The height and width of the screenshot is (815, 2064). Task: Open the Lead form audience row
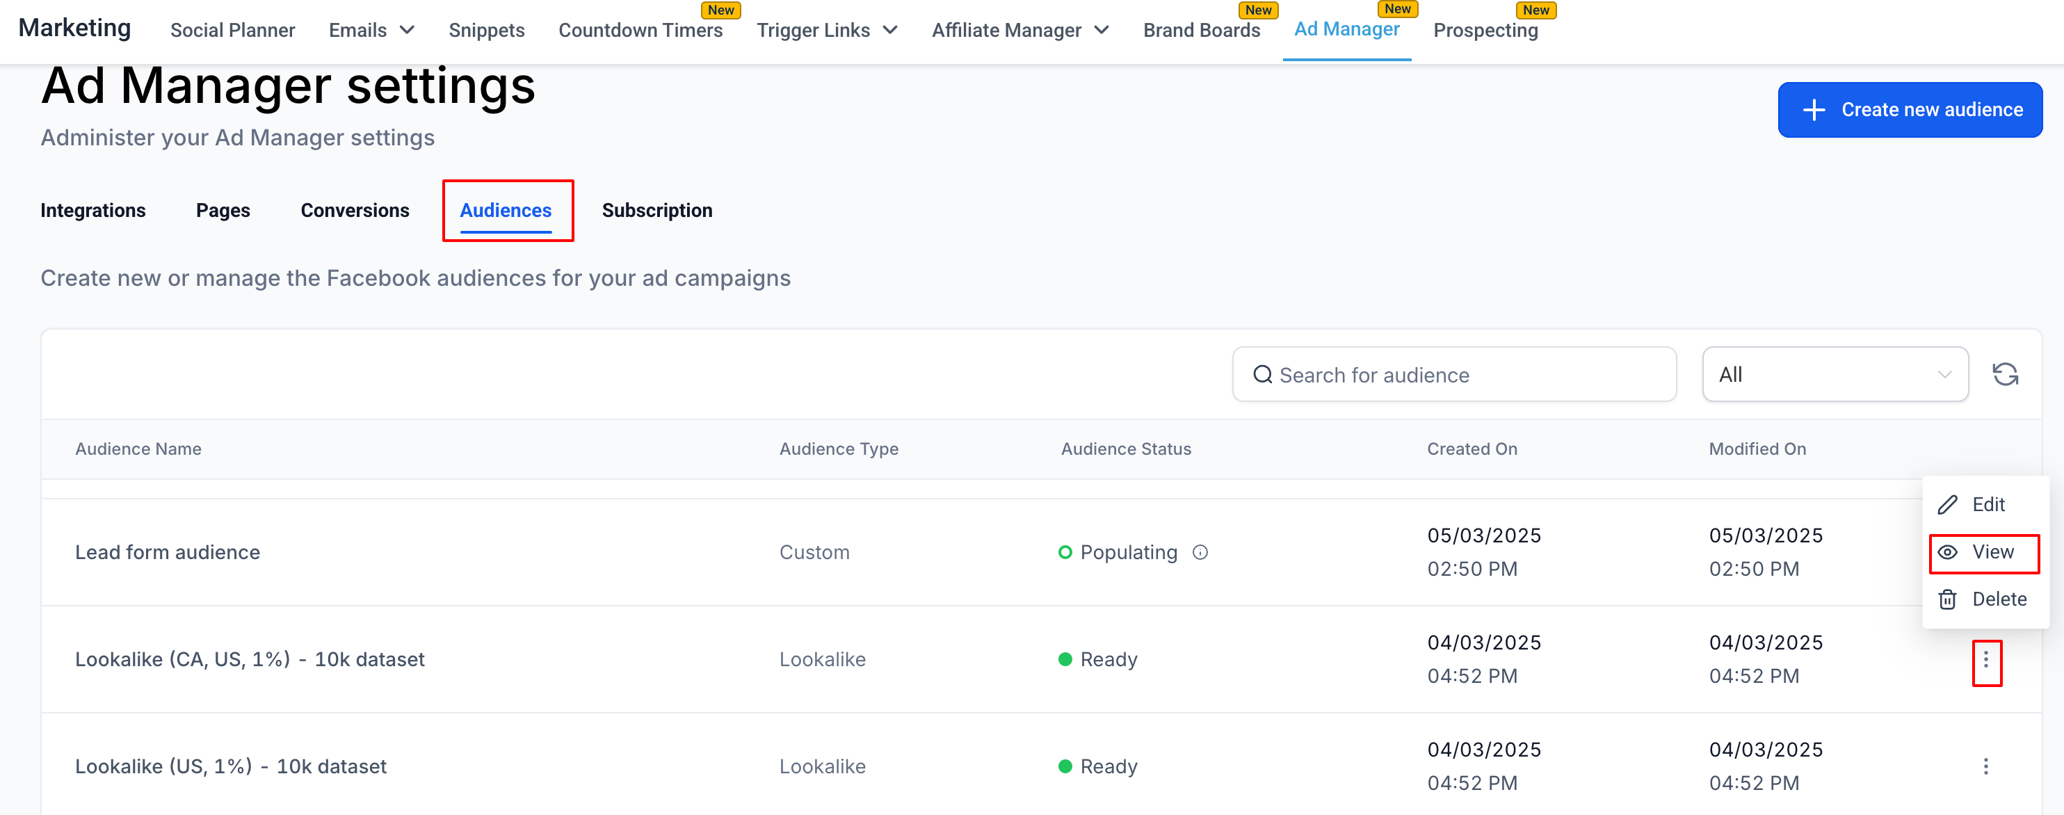point(168,552)
